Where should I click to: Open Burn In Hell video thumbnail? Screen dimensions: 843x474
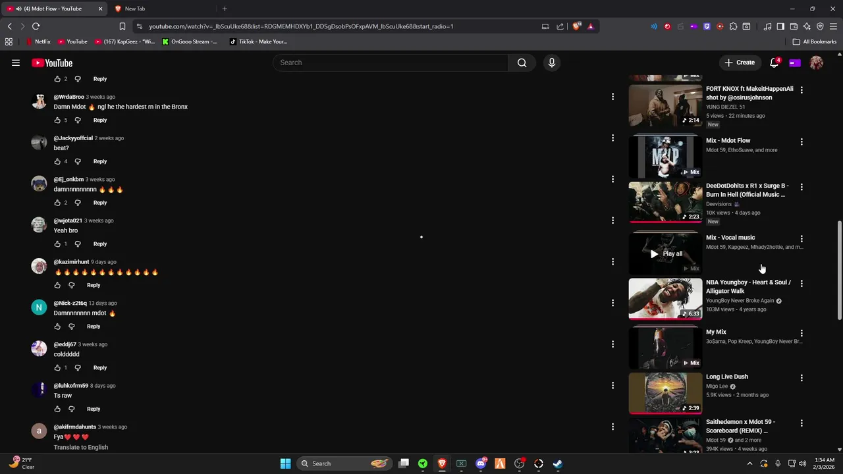tap(665, 201)
